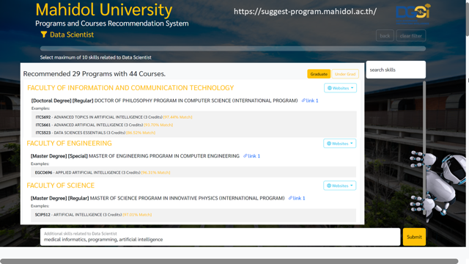Click the skills selection progress bar
This screenshot has width=469, height=264.
pyautogui.click(x=233, y=48)
